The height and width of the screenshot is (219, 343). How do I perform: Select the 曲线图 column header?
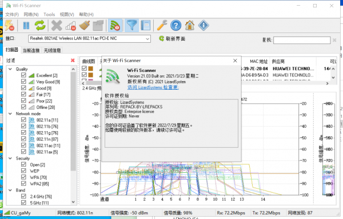pyautogui.click(x=89, y=61)
